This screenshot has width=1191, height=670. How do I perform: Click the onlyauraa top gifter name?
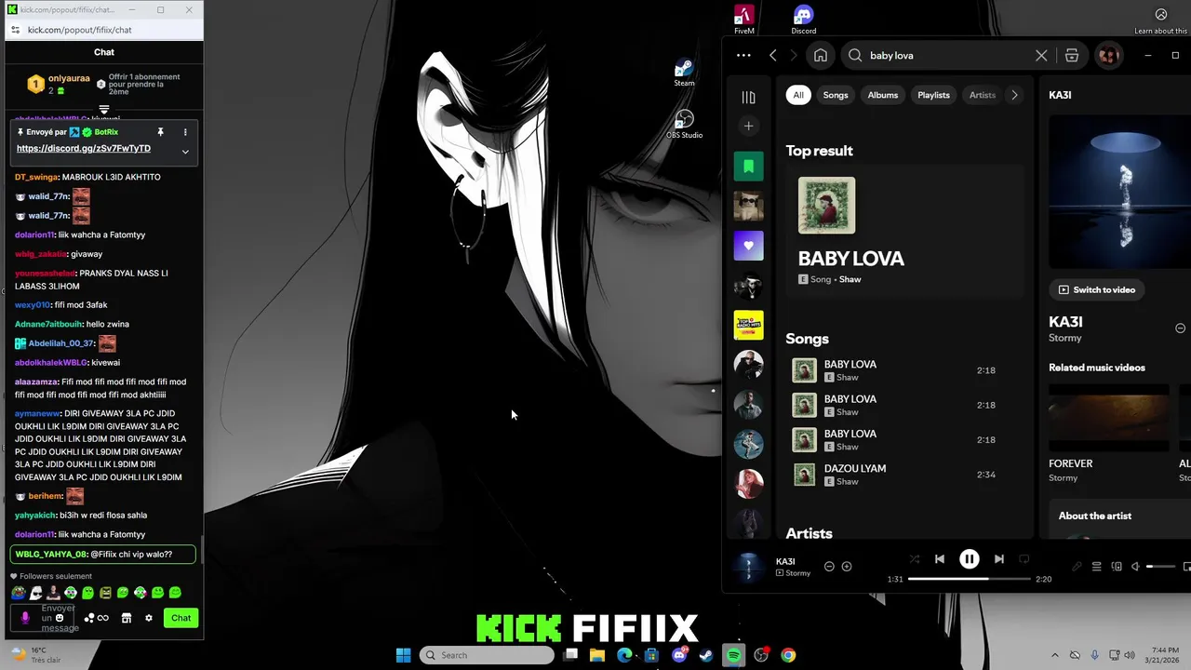[69, 79]
